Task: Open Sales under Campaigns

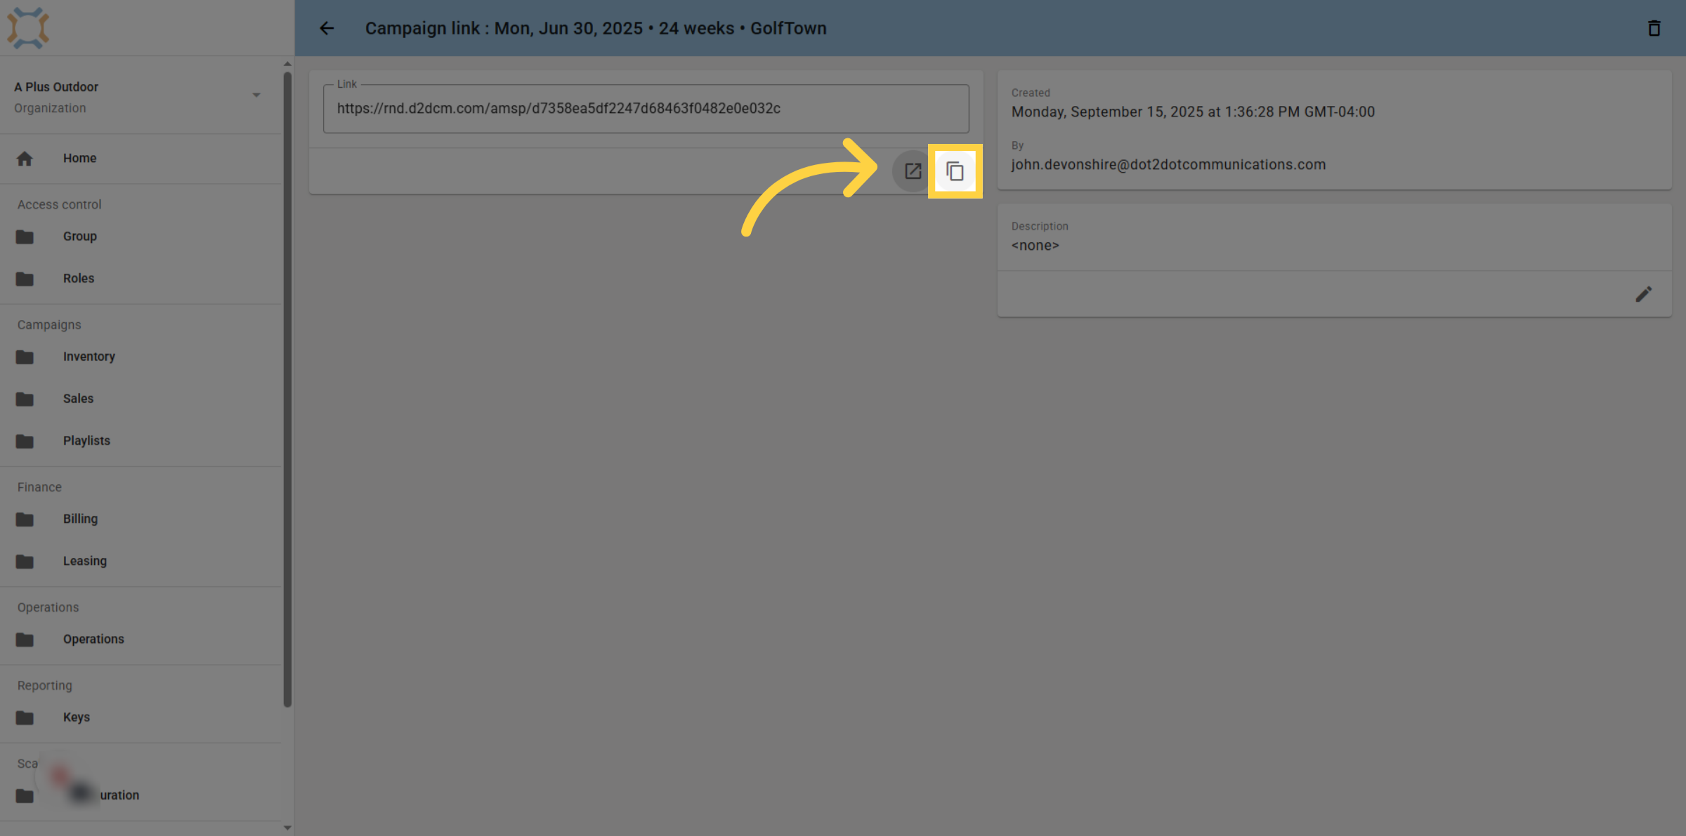Action: (x=140, y=399)
